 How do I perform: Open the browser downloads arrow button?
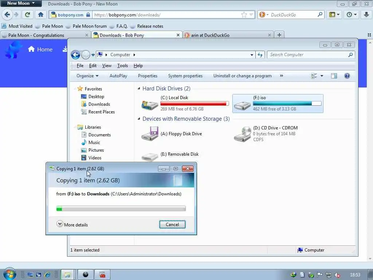click(366, 15)
